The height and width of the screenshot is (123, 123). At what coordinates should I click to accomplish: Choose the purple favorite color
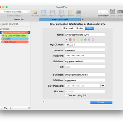[x=89, y=40]
